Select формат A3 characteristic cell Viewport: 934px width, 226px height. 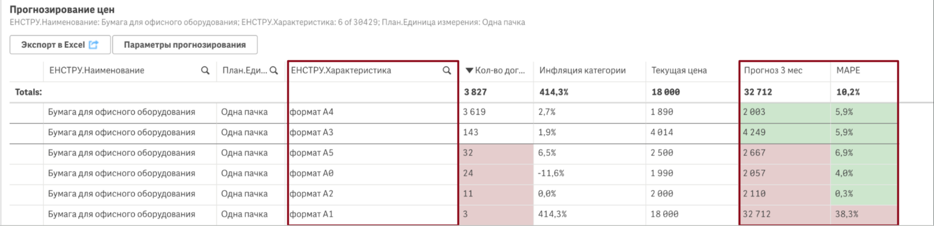tap(312, 132)
